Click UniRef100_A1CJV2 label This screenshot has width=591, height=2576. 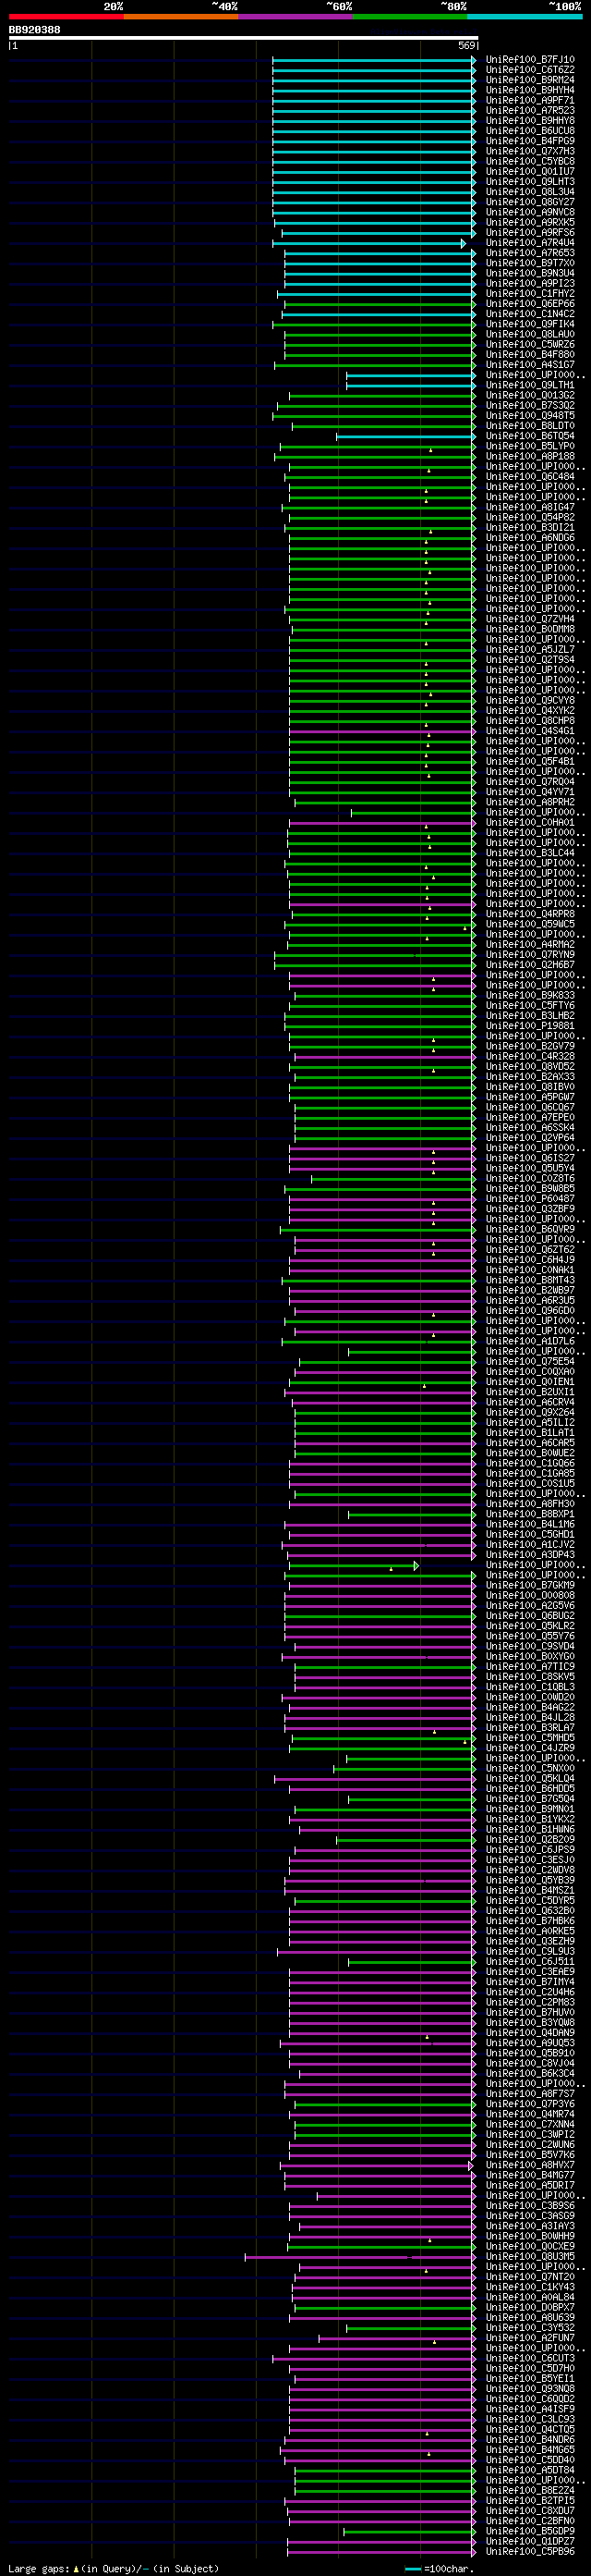pos(530,1545)
